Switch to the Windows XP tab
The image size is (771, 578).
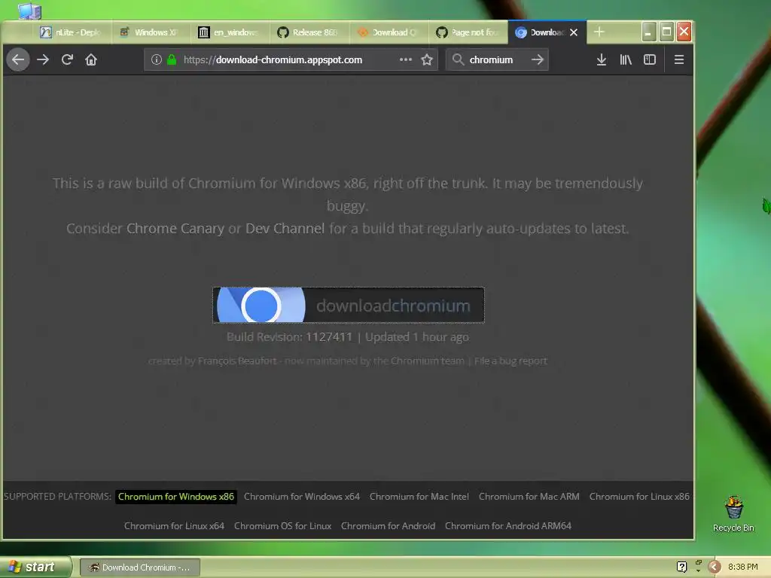[151, 32]
